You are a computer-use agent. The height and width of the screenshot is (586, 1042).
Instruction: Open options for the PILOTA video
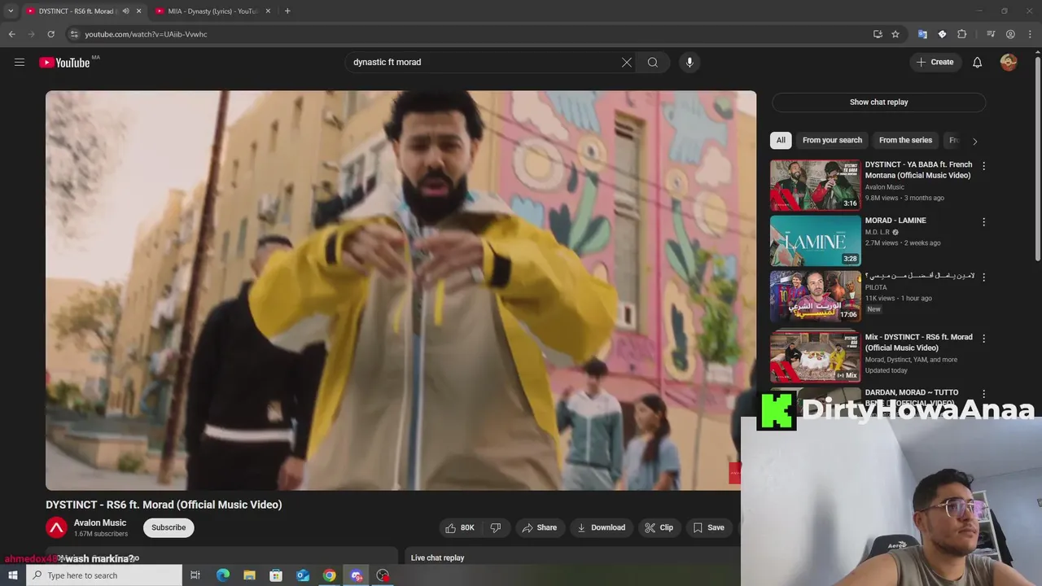983,277
